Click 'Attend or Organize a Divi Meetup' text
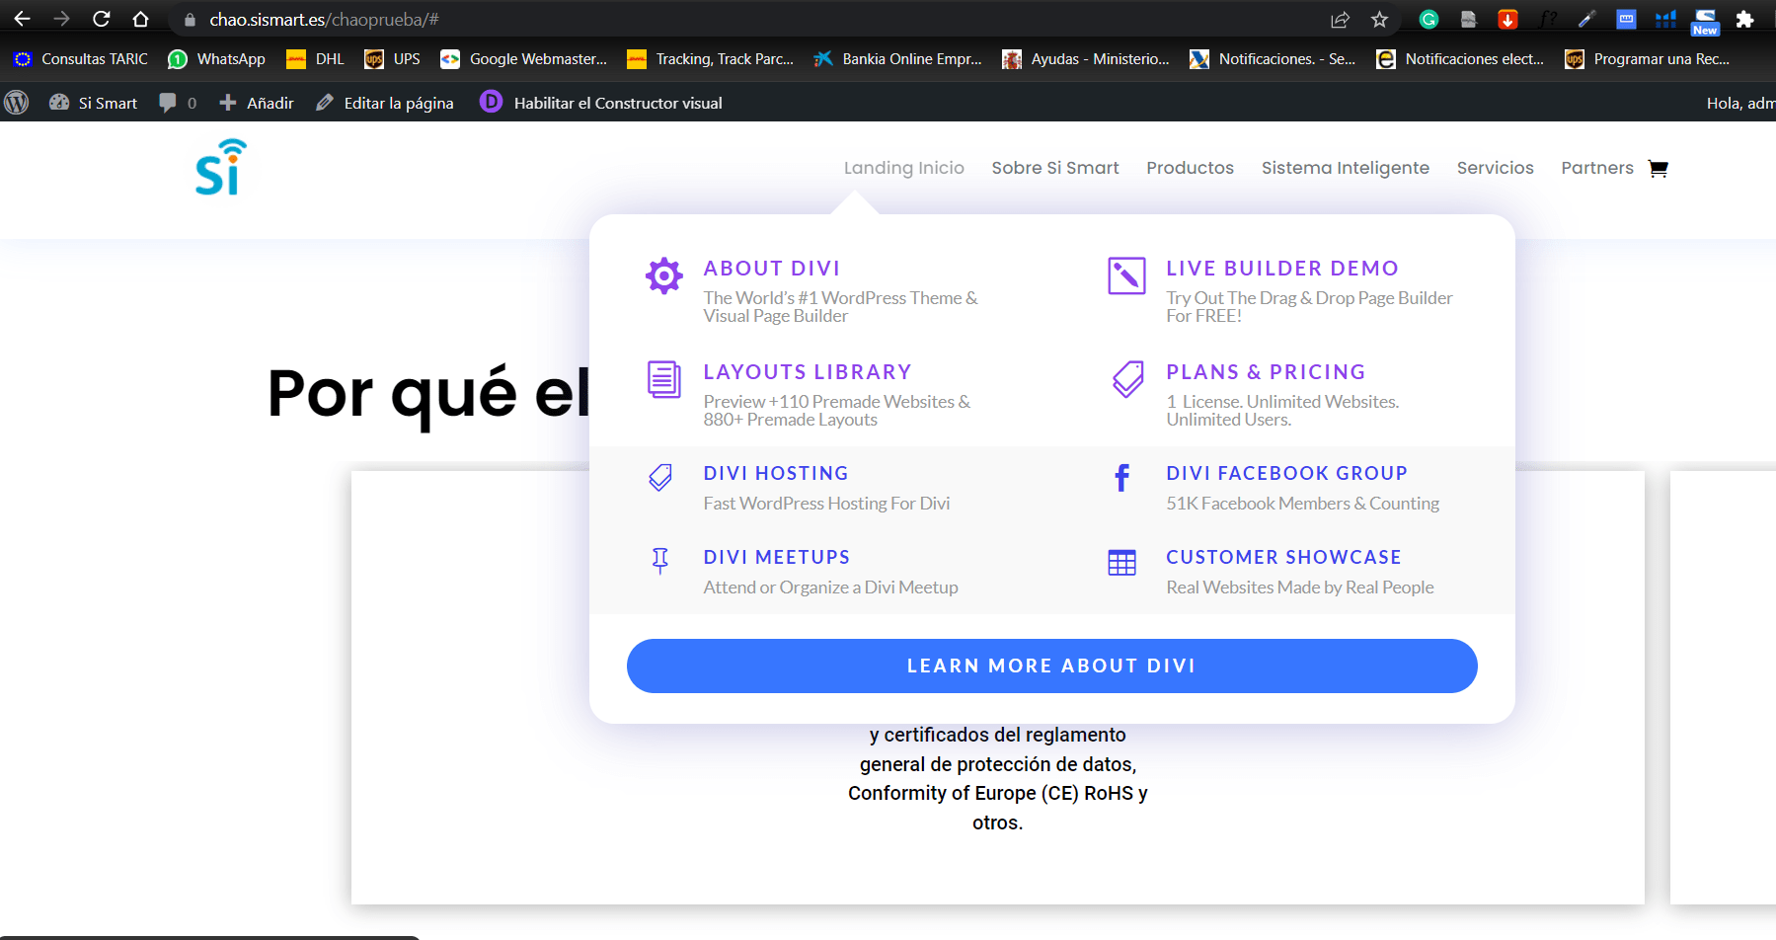The height and width of the screenshot is (940, 1776). 831,587
